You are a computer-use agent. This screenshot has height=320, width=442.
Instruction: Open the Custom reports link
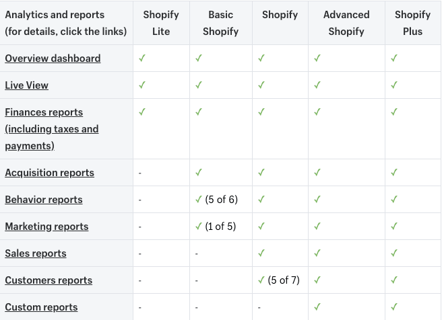pos(41,307)
